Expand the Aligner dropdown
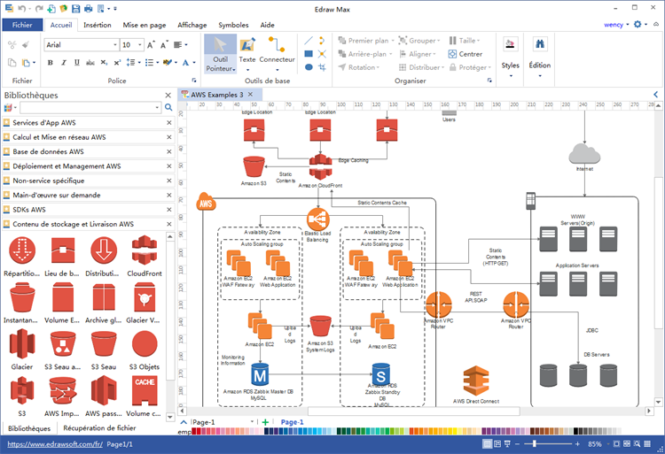Screen dimensions: 665x454 point(434,54)
